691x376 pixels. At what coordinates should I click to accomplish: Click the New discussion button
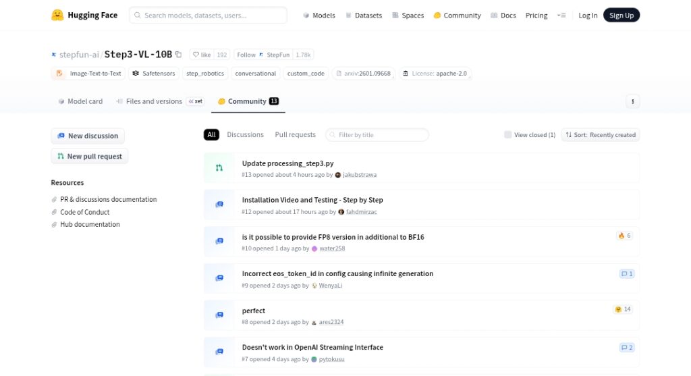tap(88, 136)
